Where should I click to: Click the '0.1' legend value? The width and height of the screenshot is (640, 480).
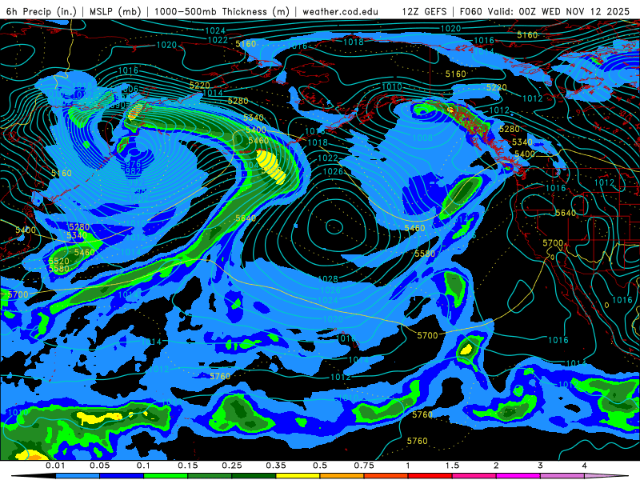(143, 466)
